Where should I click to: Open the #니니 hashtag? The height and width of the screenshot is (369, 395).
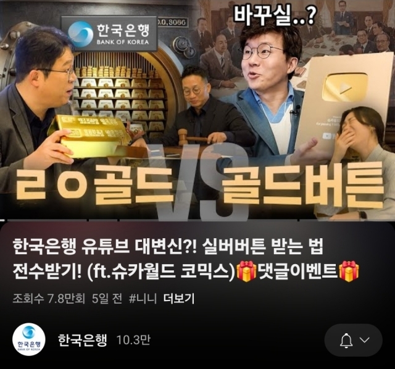(143, 299)
